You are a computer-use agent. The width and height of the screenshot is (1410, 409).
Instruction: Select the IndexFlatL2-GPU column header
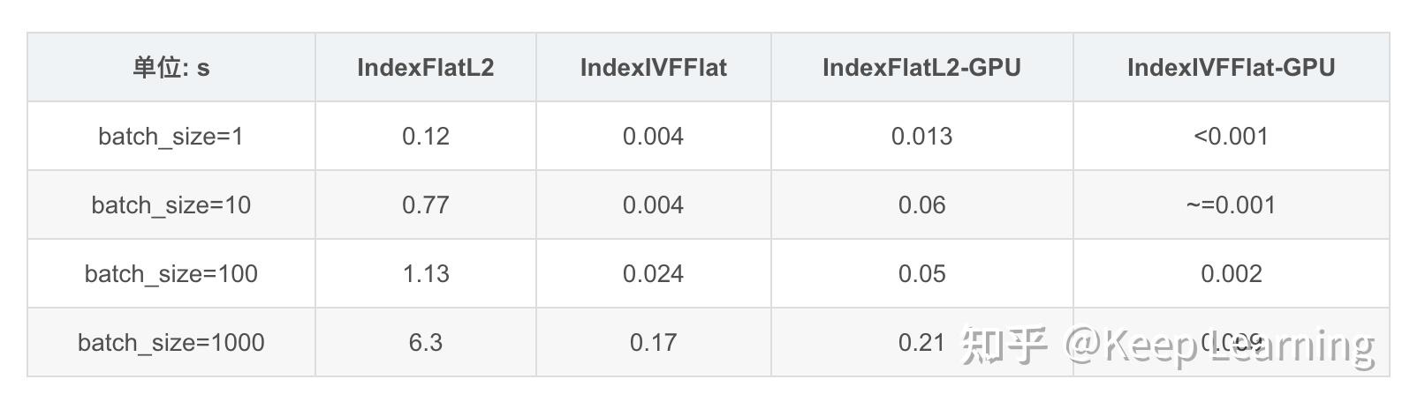pos(921,68)
